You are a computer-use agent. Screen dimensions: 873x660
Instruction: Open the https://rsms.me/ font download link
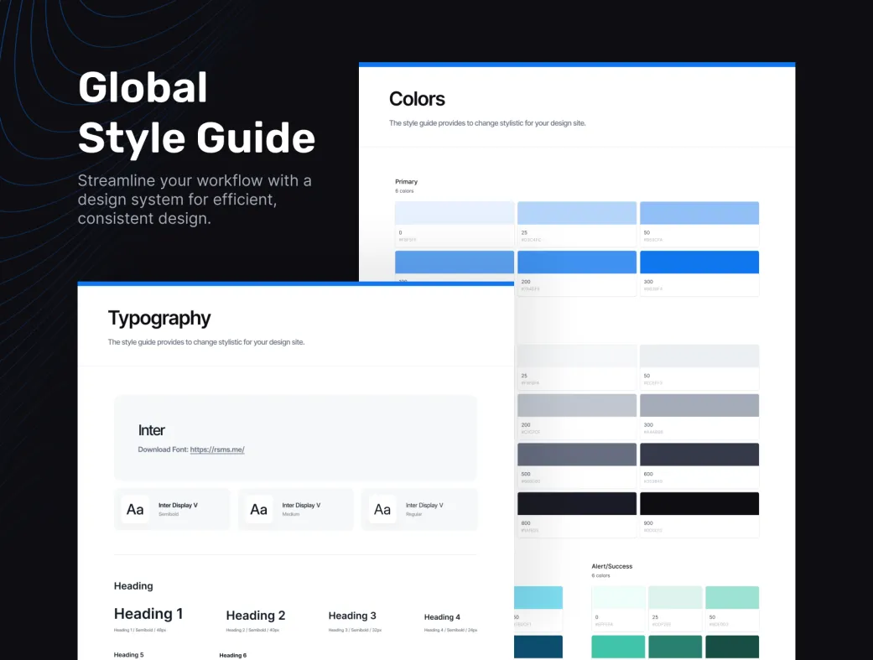(x=217, y=450)
